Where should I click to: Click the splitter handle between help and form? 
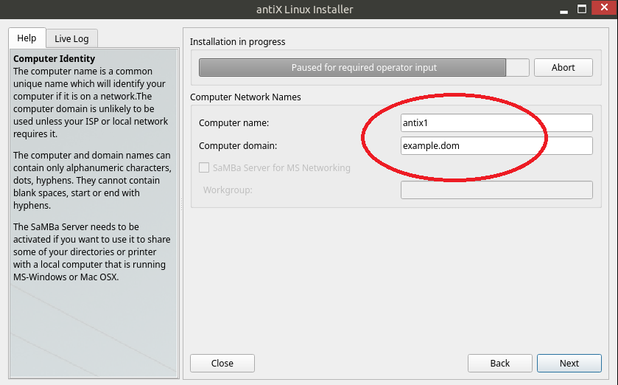(x=182, y=205)
